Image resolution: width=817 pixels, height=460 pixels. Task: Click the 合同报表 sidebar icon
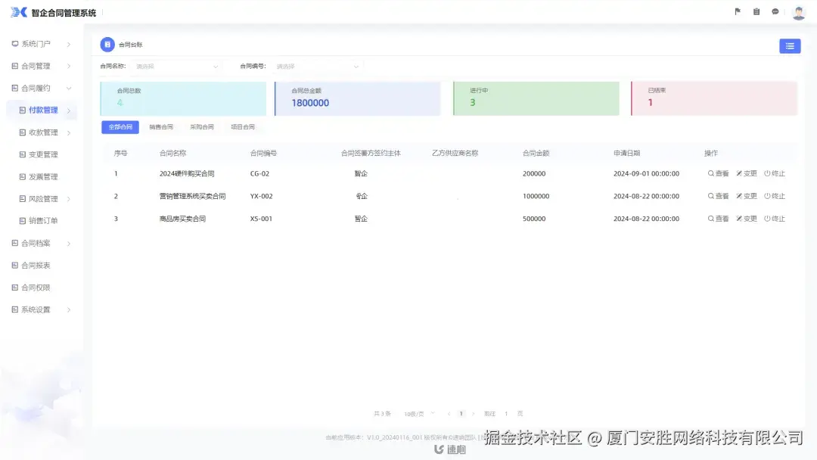15,265
